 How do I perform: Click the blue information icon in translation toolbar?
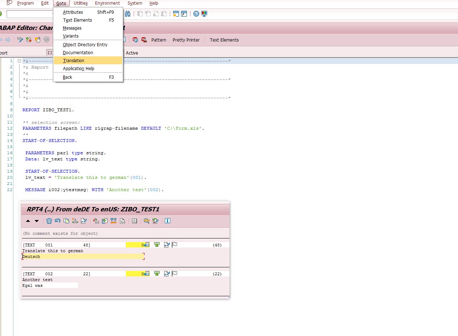(167, 221)
